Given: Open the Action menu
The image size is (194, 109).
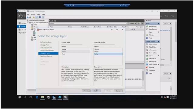Looking at the screenshot, I should click(x=33, y=15).
